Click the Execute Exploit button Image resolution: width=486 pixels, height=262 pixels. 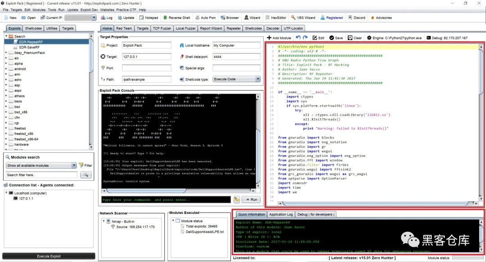click(49, 256)
